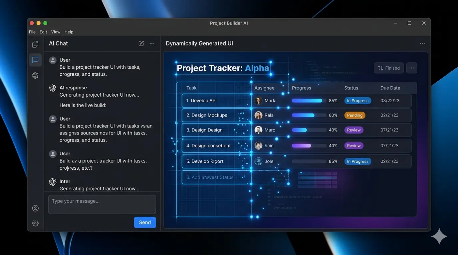Click In Progress badge for Develop API
Image resolution: width=458 pixels, height=255 pixels.
click(357, 101)
